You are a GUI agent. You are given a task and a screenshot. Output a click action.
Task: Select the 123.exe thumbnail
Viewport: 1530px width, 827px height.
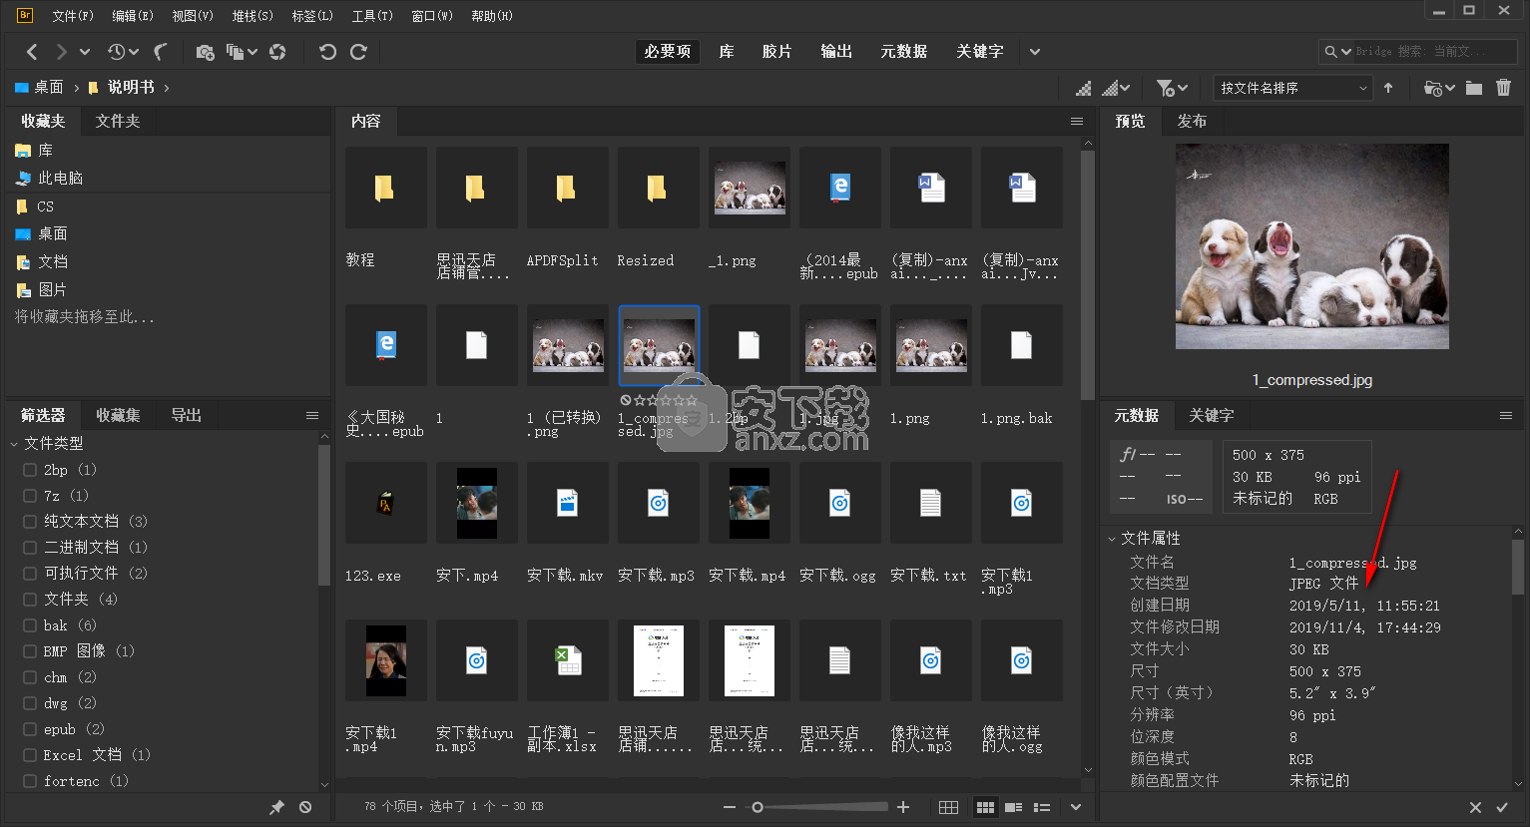tap(385, 503)
